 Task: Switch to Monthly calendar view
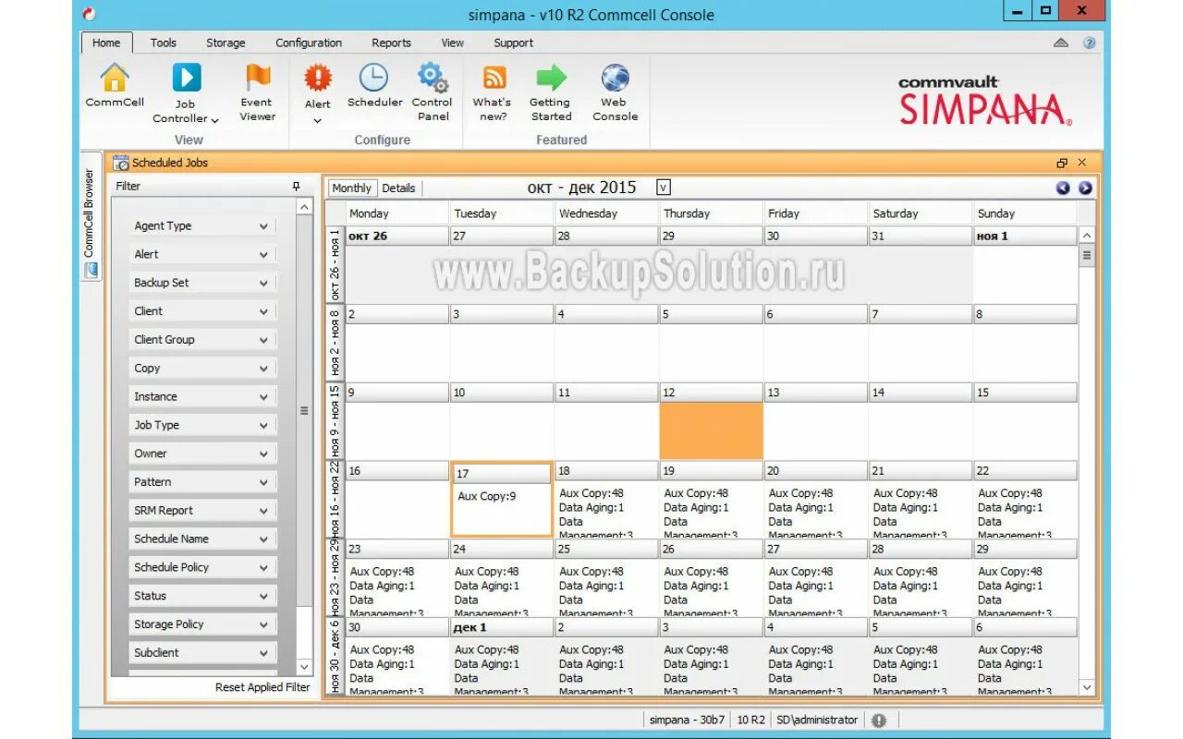click(x=351, y=188)
